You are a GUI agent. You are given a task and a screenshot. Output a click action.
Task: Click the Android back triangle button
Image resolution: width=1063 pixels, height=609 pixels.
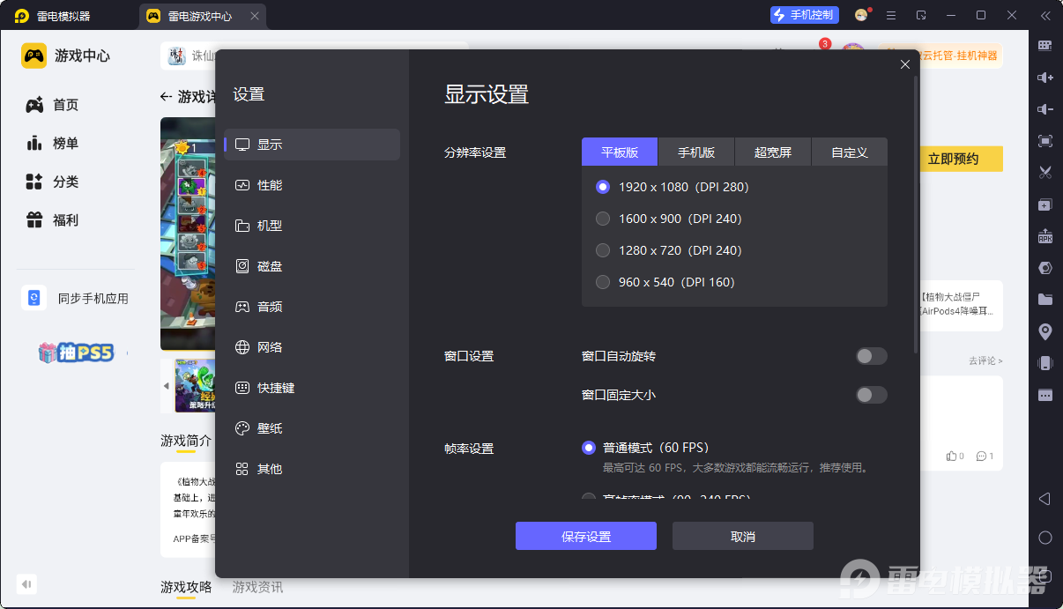pos(1045,499)
